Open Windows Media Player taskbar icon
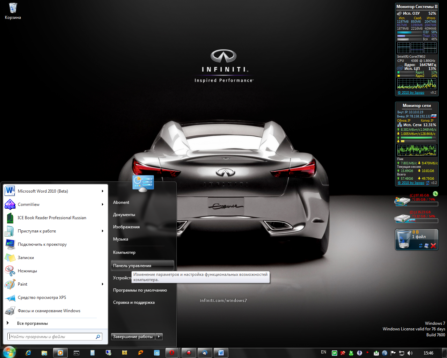 tap(60, 353)
